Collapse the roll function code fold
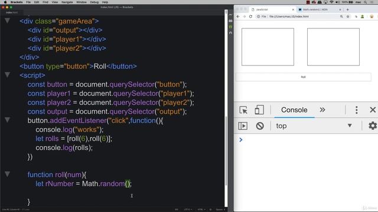The width and height of the screenshot is (378, 212). tap(7, 174)
